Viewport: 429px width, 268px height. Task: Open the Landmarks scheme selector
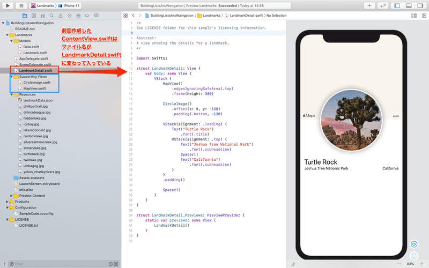click(x=42, y=5)
